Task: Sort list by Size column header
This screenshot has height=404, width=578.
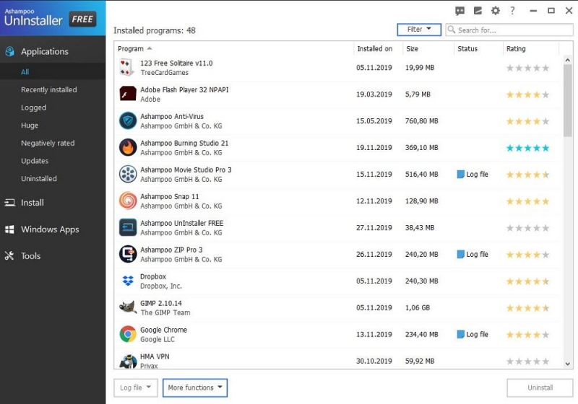Action: (x=412, y=48)
